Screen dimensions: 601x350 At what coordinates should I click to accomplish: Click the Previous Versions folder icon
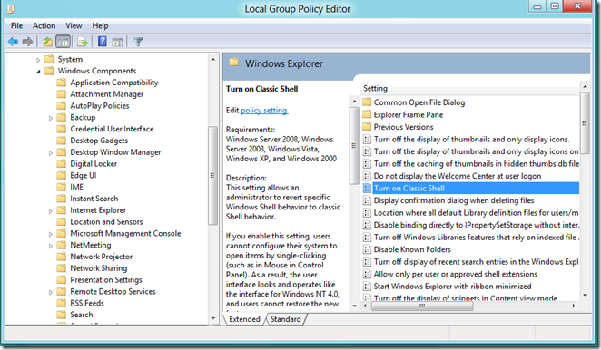367,126
